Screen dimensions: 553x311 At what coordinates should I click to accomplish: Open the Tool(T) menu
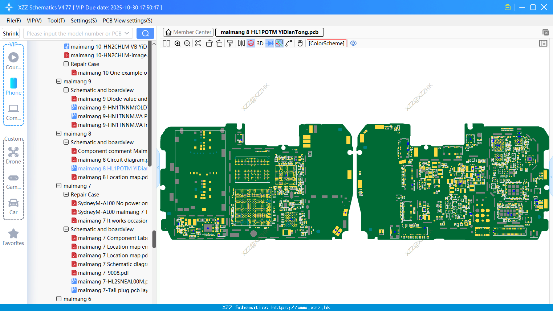(56, 21)
